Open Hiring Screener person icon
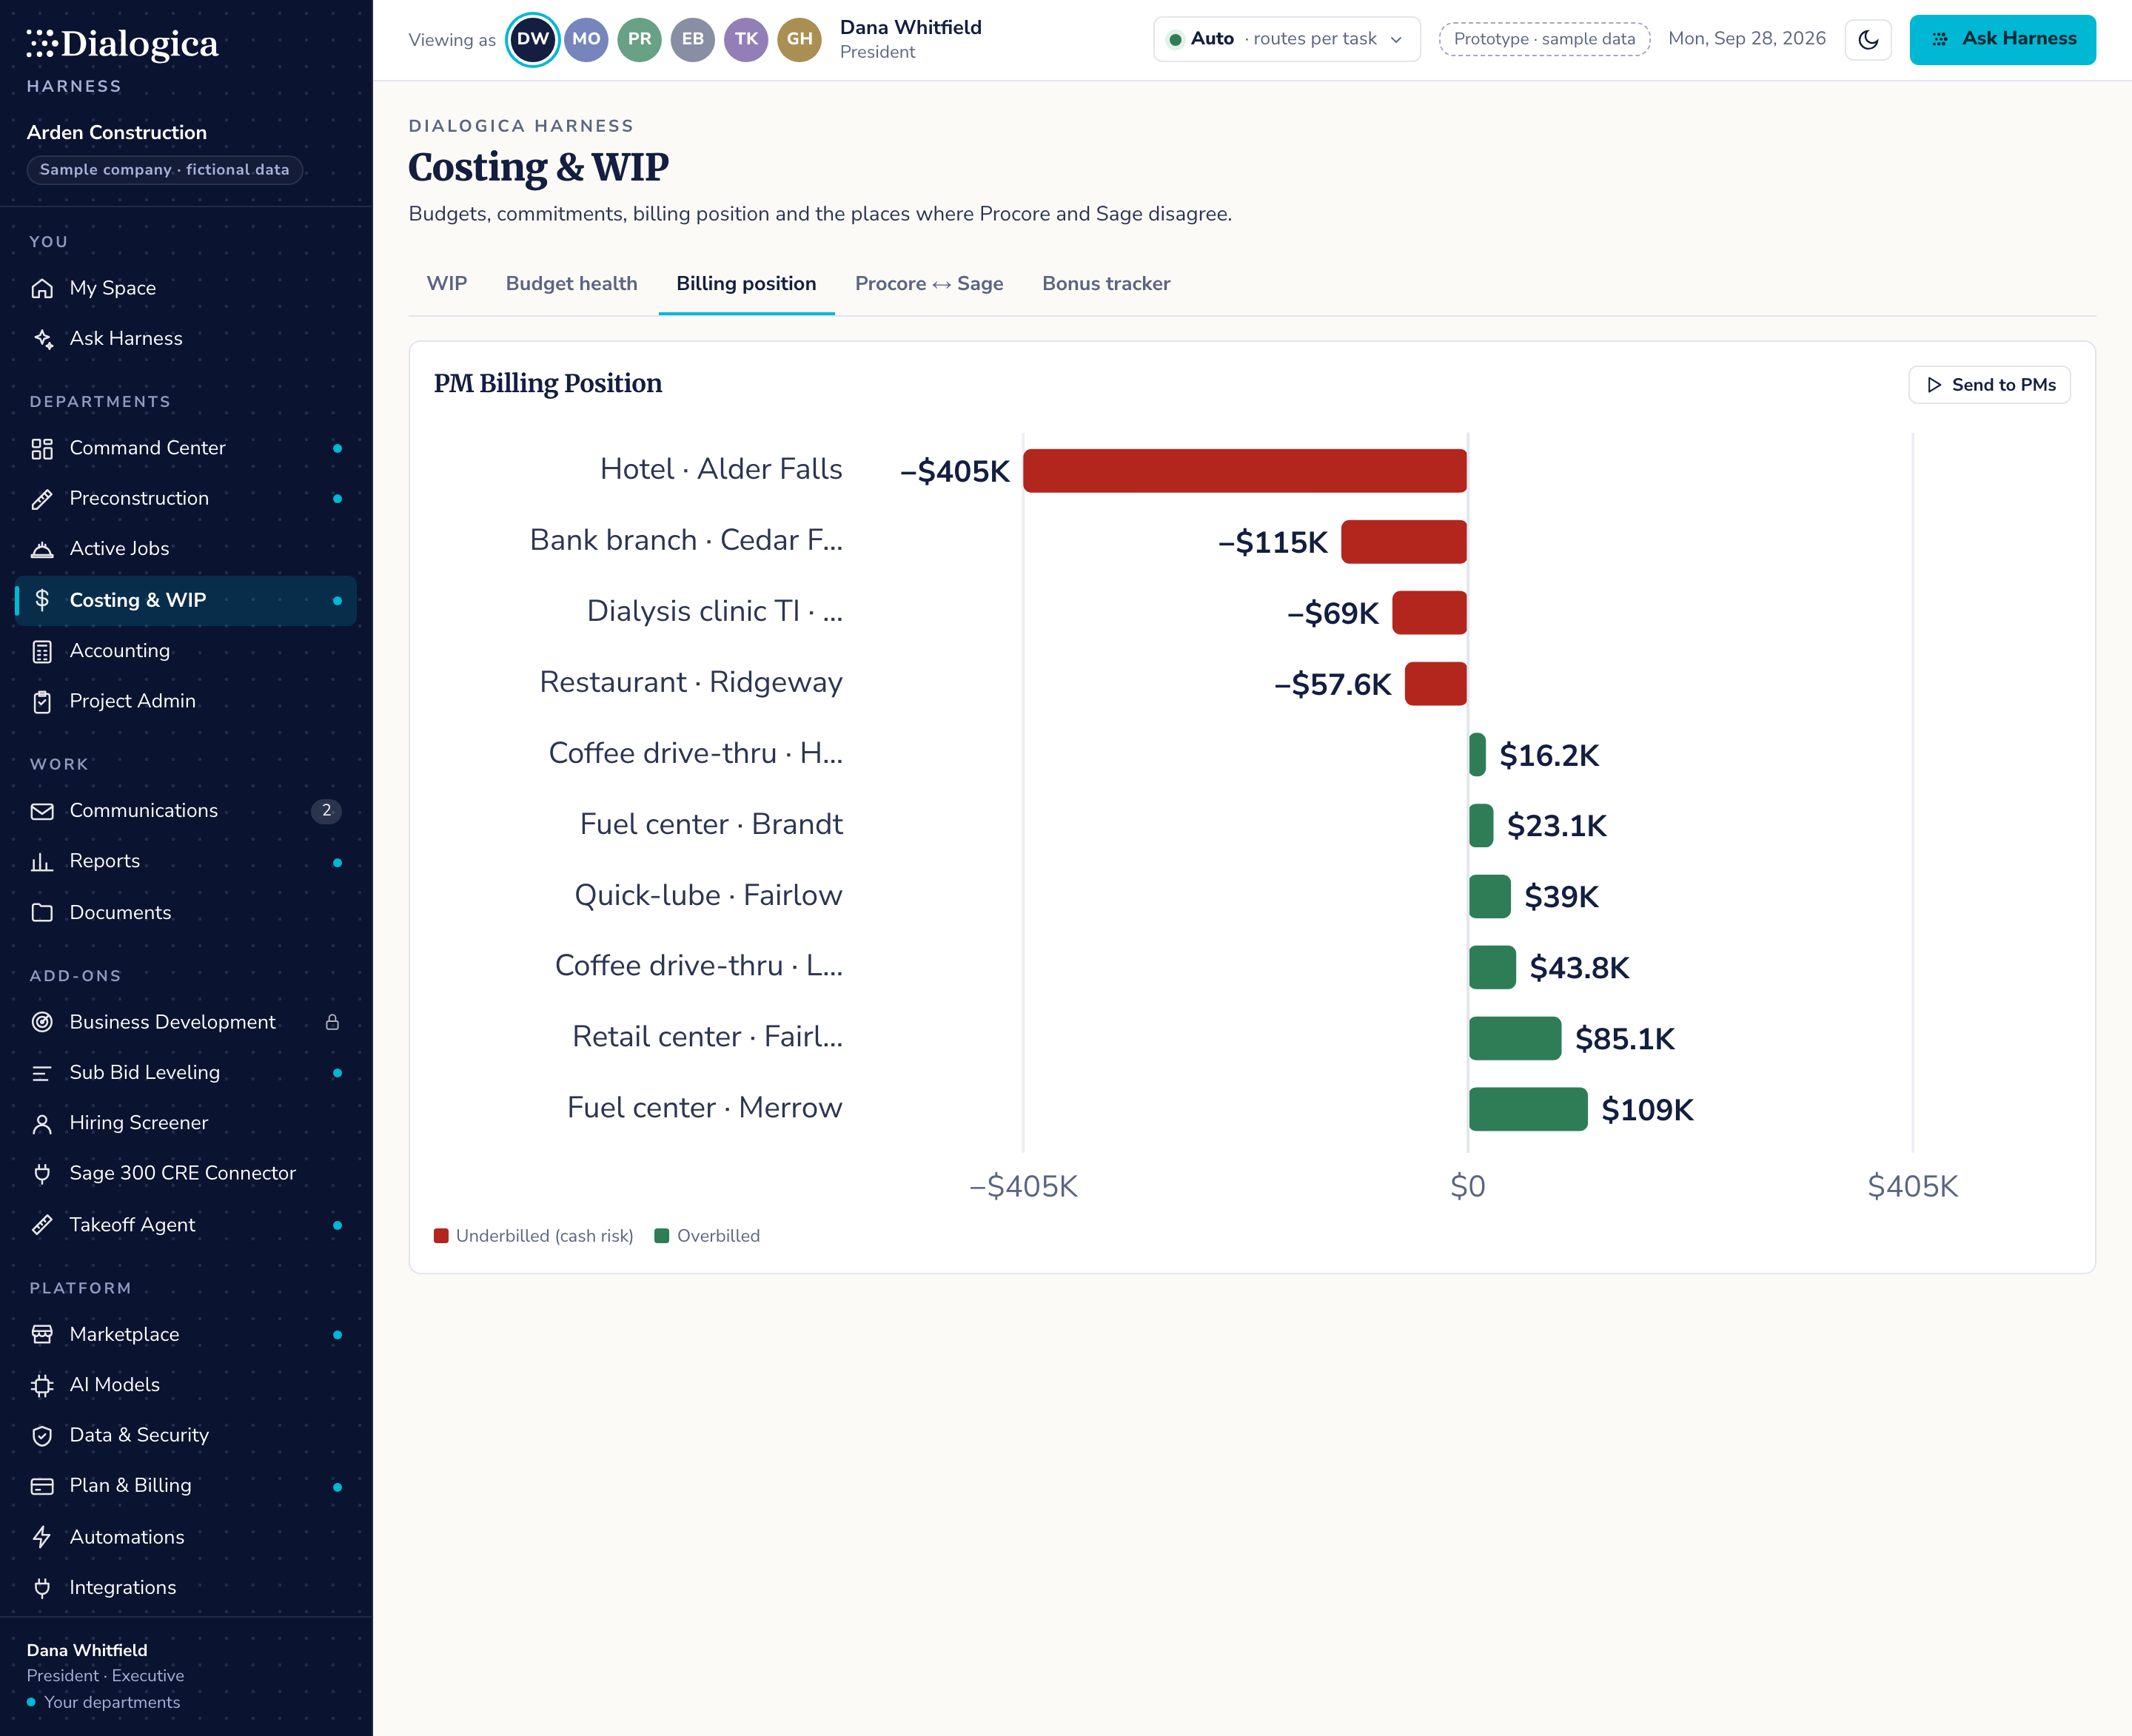2132x1736 pixels. (x=42, y=1124)
